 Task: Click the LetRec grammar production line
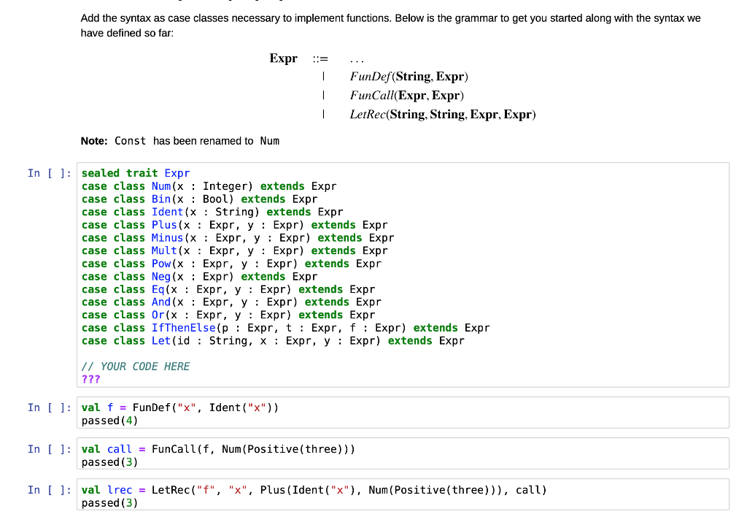(443, 114)
